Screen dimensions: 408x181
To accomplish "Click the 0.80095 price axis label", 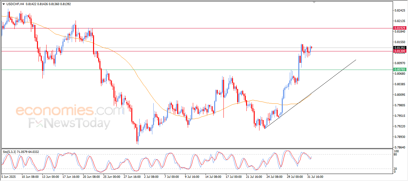I will 400,95.
